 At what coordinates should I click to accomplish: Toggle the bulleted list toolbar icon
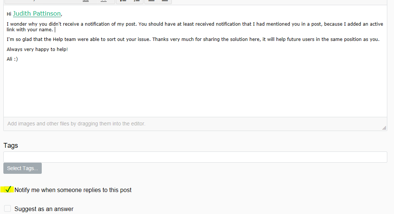123,1
